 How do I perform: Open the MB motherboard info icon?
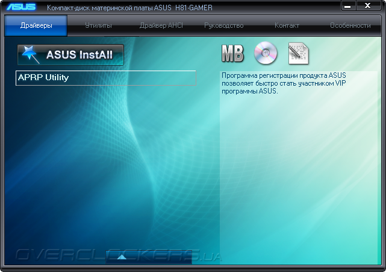point(232,53)
